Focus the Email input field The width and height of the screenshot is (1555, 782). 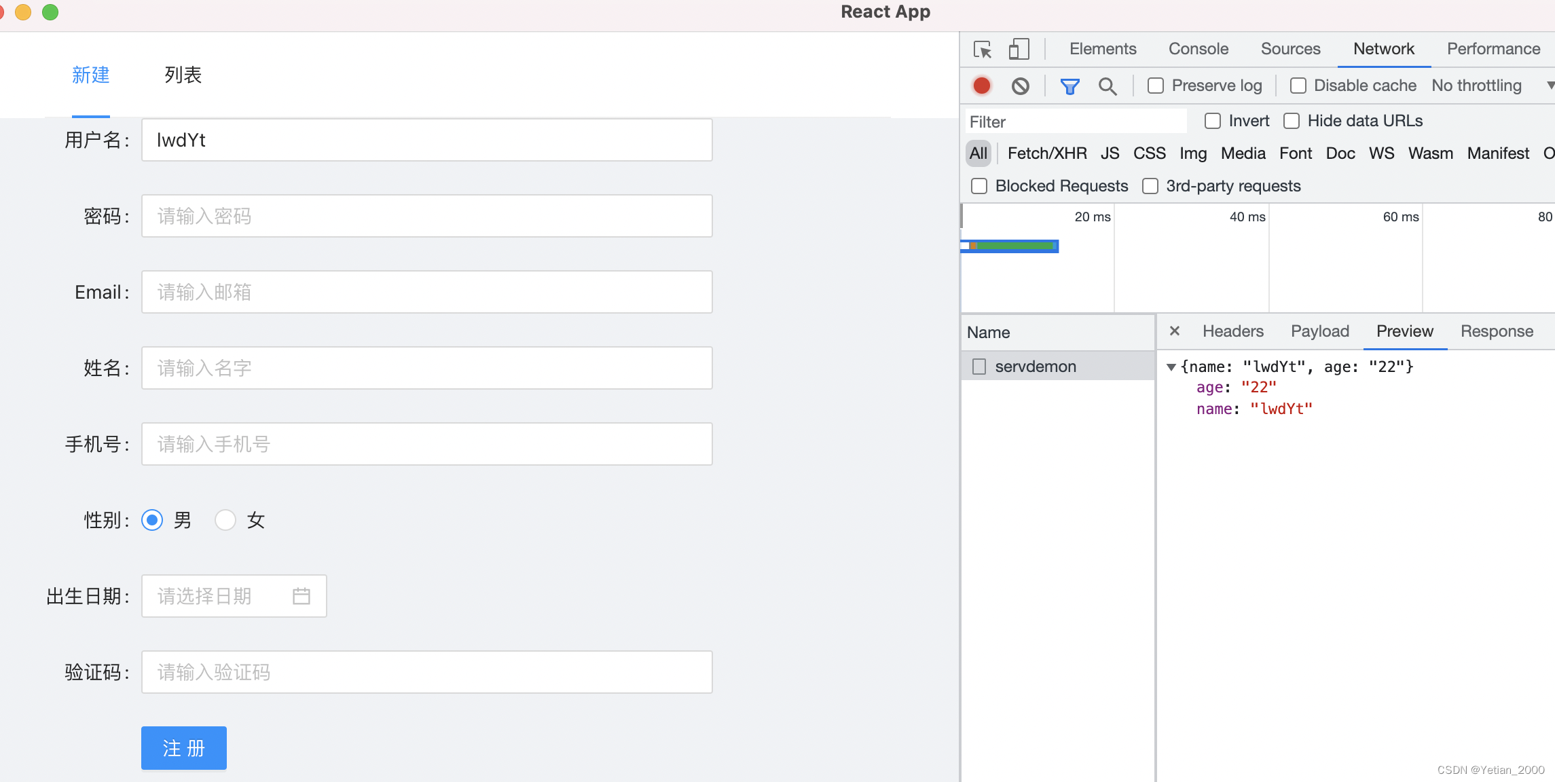(426, 292)
